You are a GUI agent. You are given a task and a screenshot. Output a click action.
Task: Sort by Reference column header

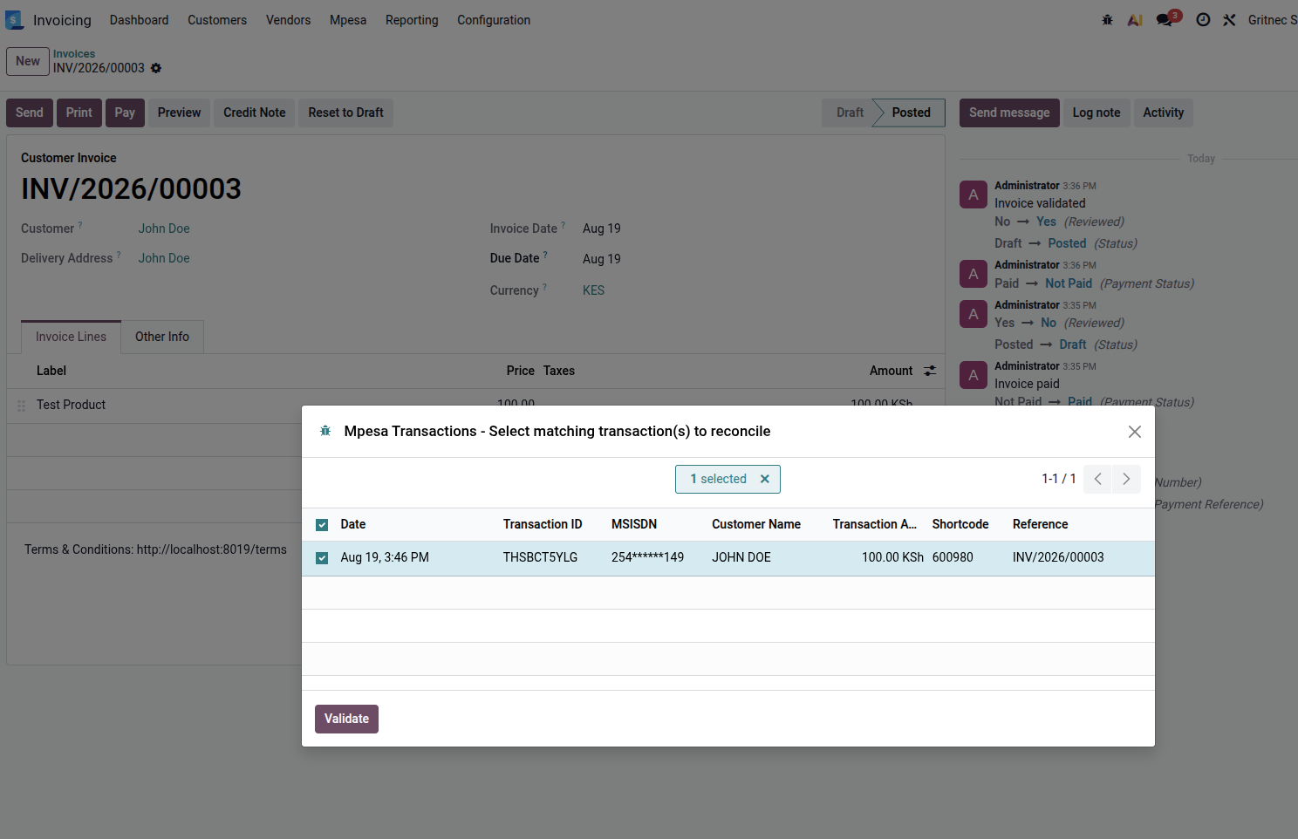[1041, 524]
